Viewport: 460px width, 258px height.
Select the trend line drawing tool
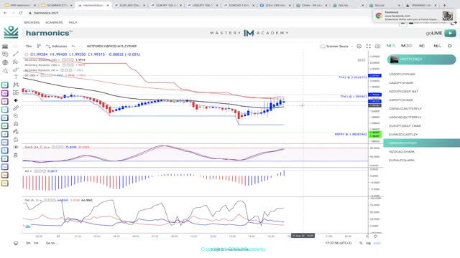pyautogui.click(x=16, y=54)
